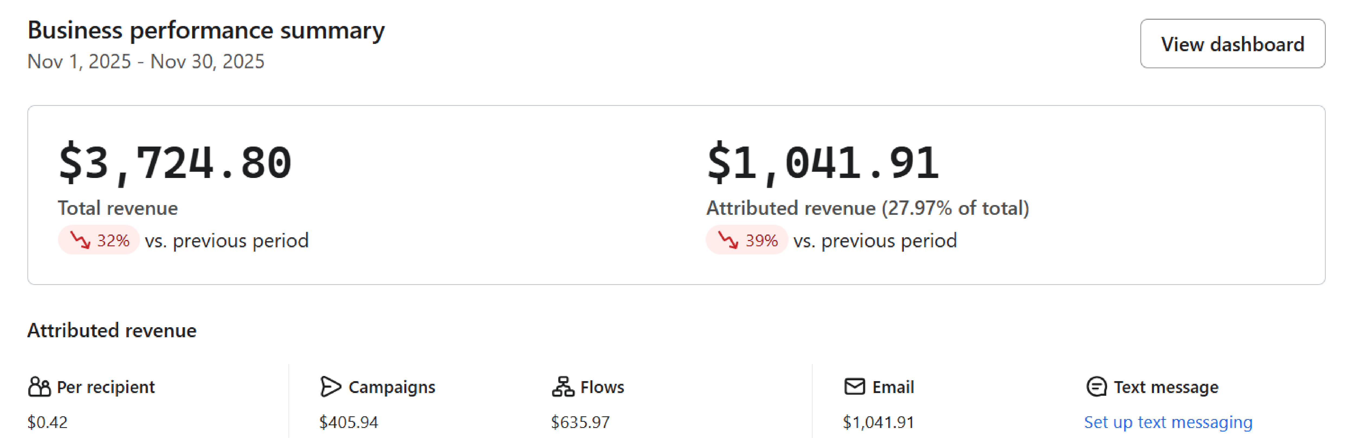Click the Campaigns label

[391, 387]
